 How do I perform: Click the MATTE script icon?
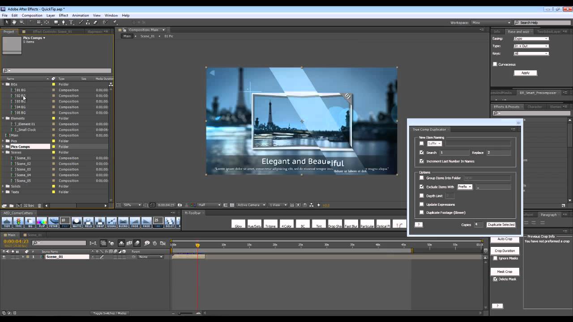(x=77, y=223)
